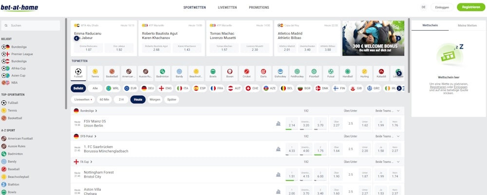Screen dimensions: 487x195
Task: Choose the Basketball tile in Topwetten
Action: point(112,74)
